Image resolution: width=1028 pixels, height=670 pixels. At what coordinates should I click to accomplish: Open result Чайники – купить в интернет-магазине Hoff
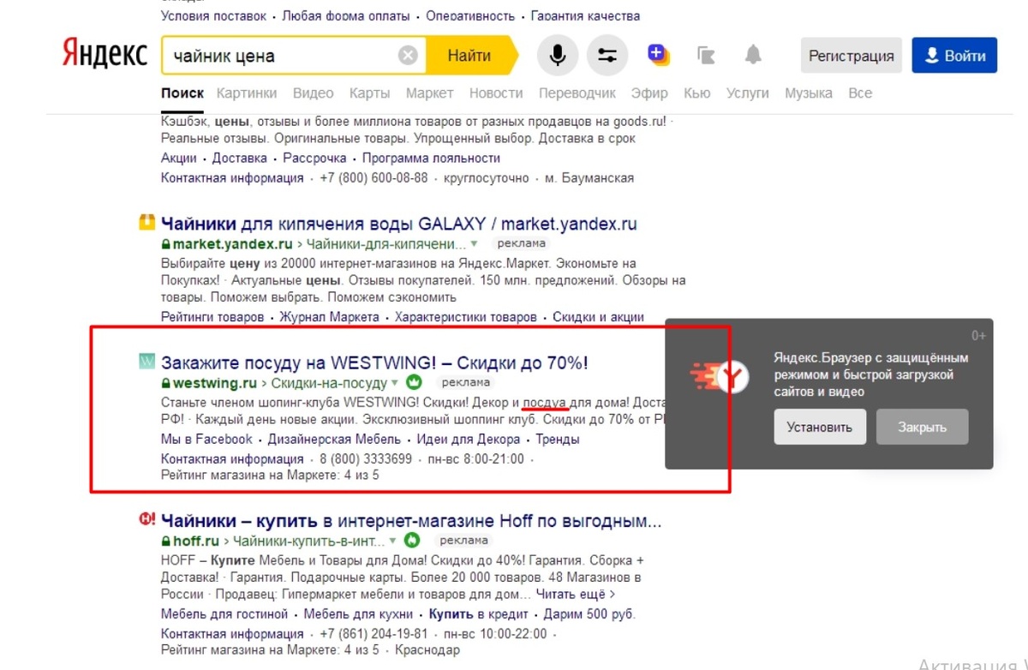click(411, 520)
